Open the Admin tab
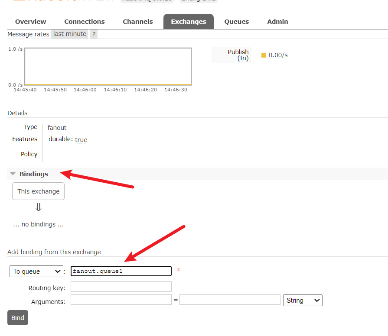This screenshot has height=336, width=388. point(277,22)
